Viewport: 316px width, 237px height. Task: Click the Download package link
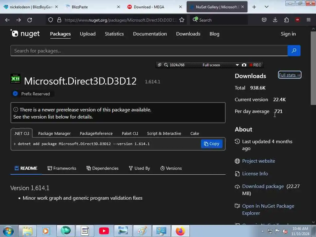tap(263, 186)
